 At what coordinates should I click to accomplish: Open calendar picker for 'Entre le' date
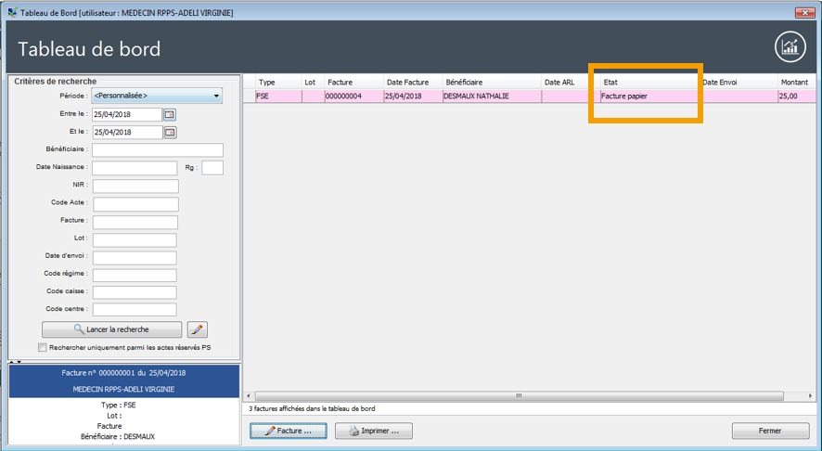pos(170,114)
